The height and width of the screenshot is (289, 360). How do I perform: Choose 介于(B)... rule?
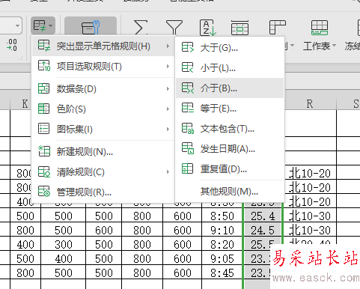[x=230, y=88]
